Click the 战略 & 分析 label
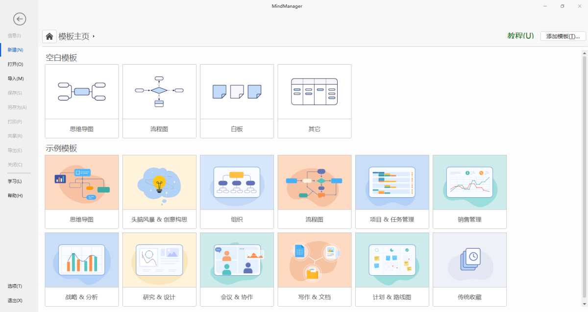This screenshot has height=312, width=588. tap(82, 297)
